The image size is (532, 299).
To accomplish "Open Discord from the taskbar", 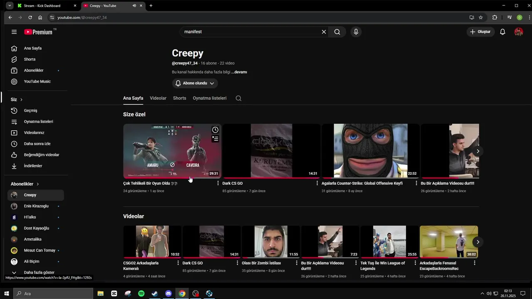I will click(x=168, y=294).
